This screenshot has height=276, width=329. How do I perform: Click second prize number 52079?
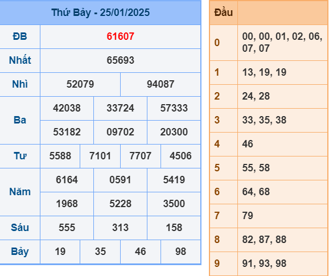(x=80, y=84)
